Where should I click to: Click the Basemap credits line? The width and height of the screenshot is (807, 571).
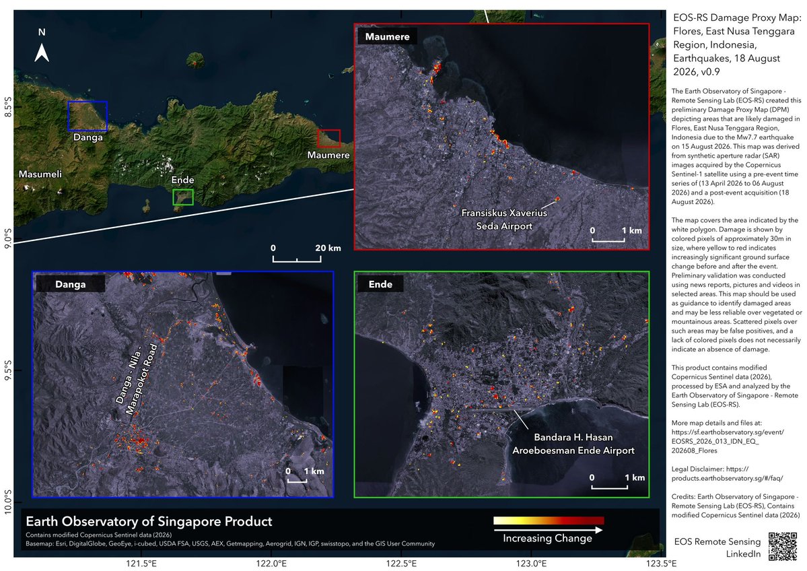(x=230, y=543)
